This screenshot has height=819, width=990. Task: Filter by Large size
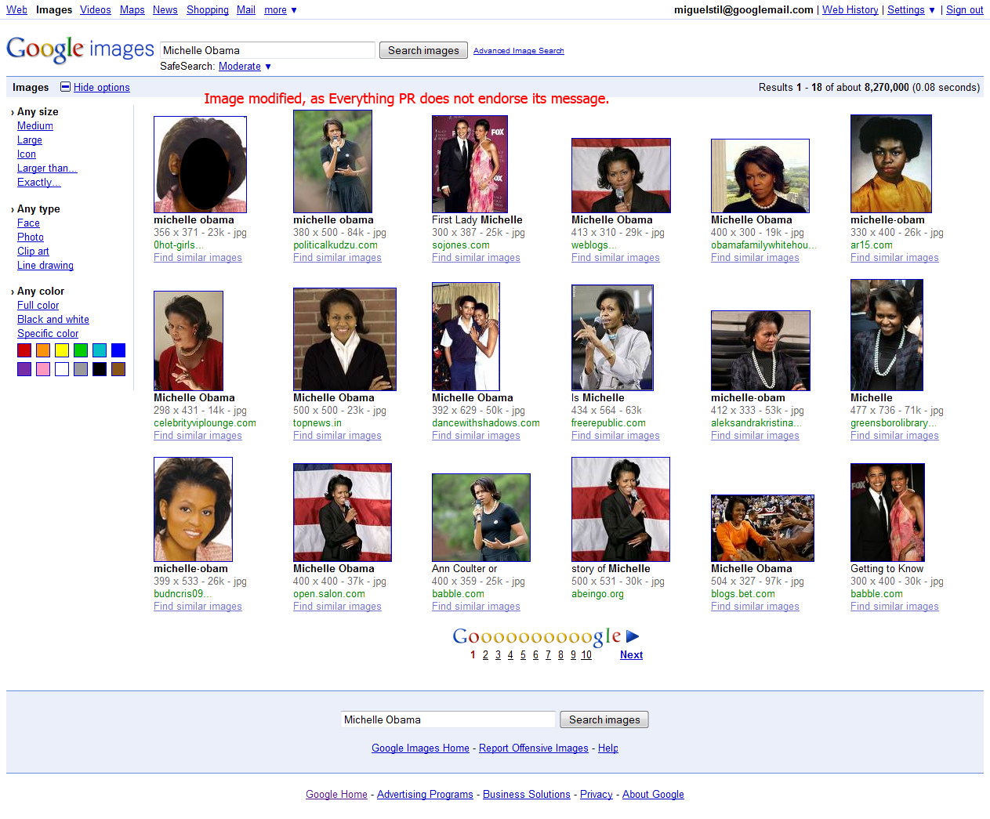tap(30, 140)
